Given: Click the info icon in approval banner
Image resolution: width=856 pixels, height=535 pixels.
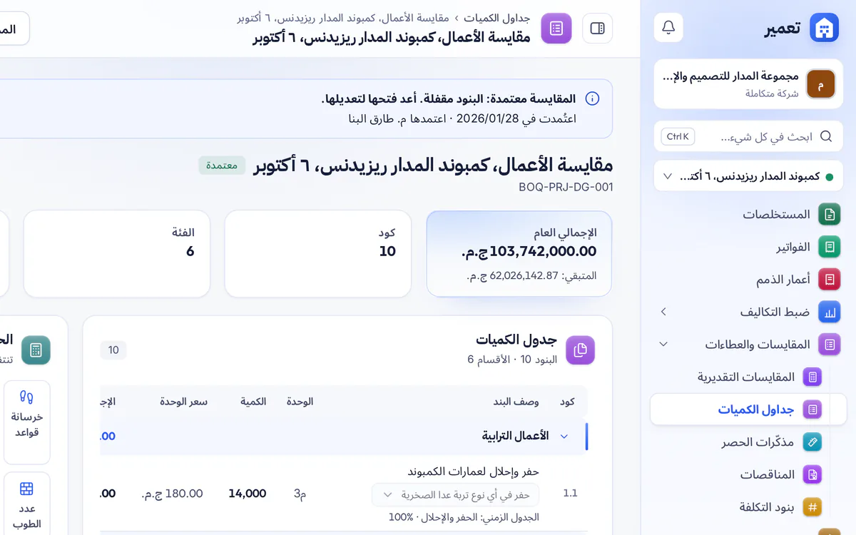Looking at the screenshot, I should [592, 98].
